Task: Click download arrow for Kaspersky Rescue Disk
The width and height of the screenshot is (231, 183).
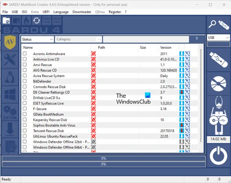Action: click(181, 120)
